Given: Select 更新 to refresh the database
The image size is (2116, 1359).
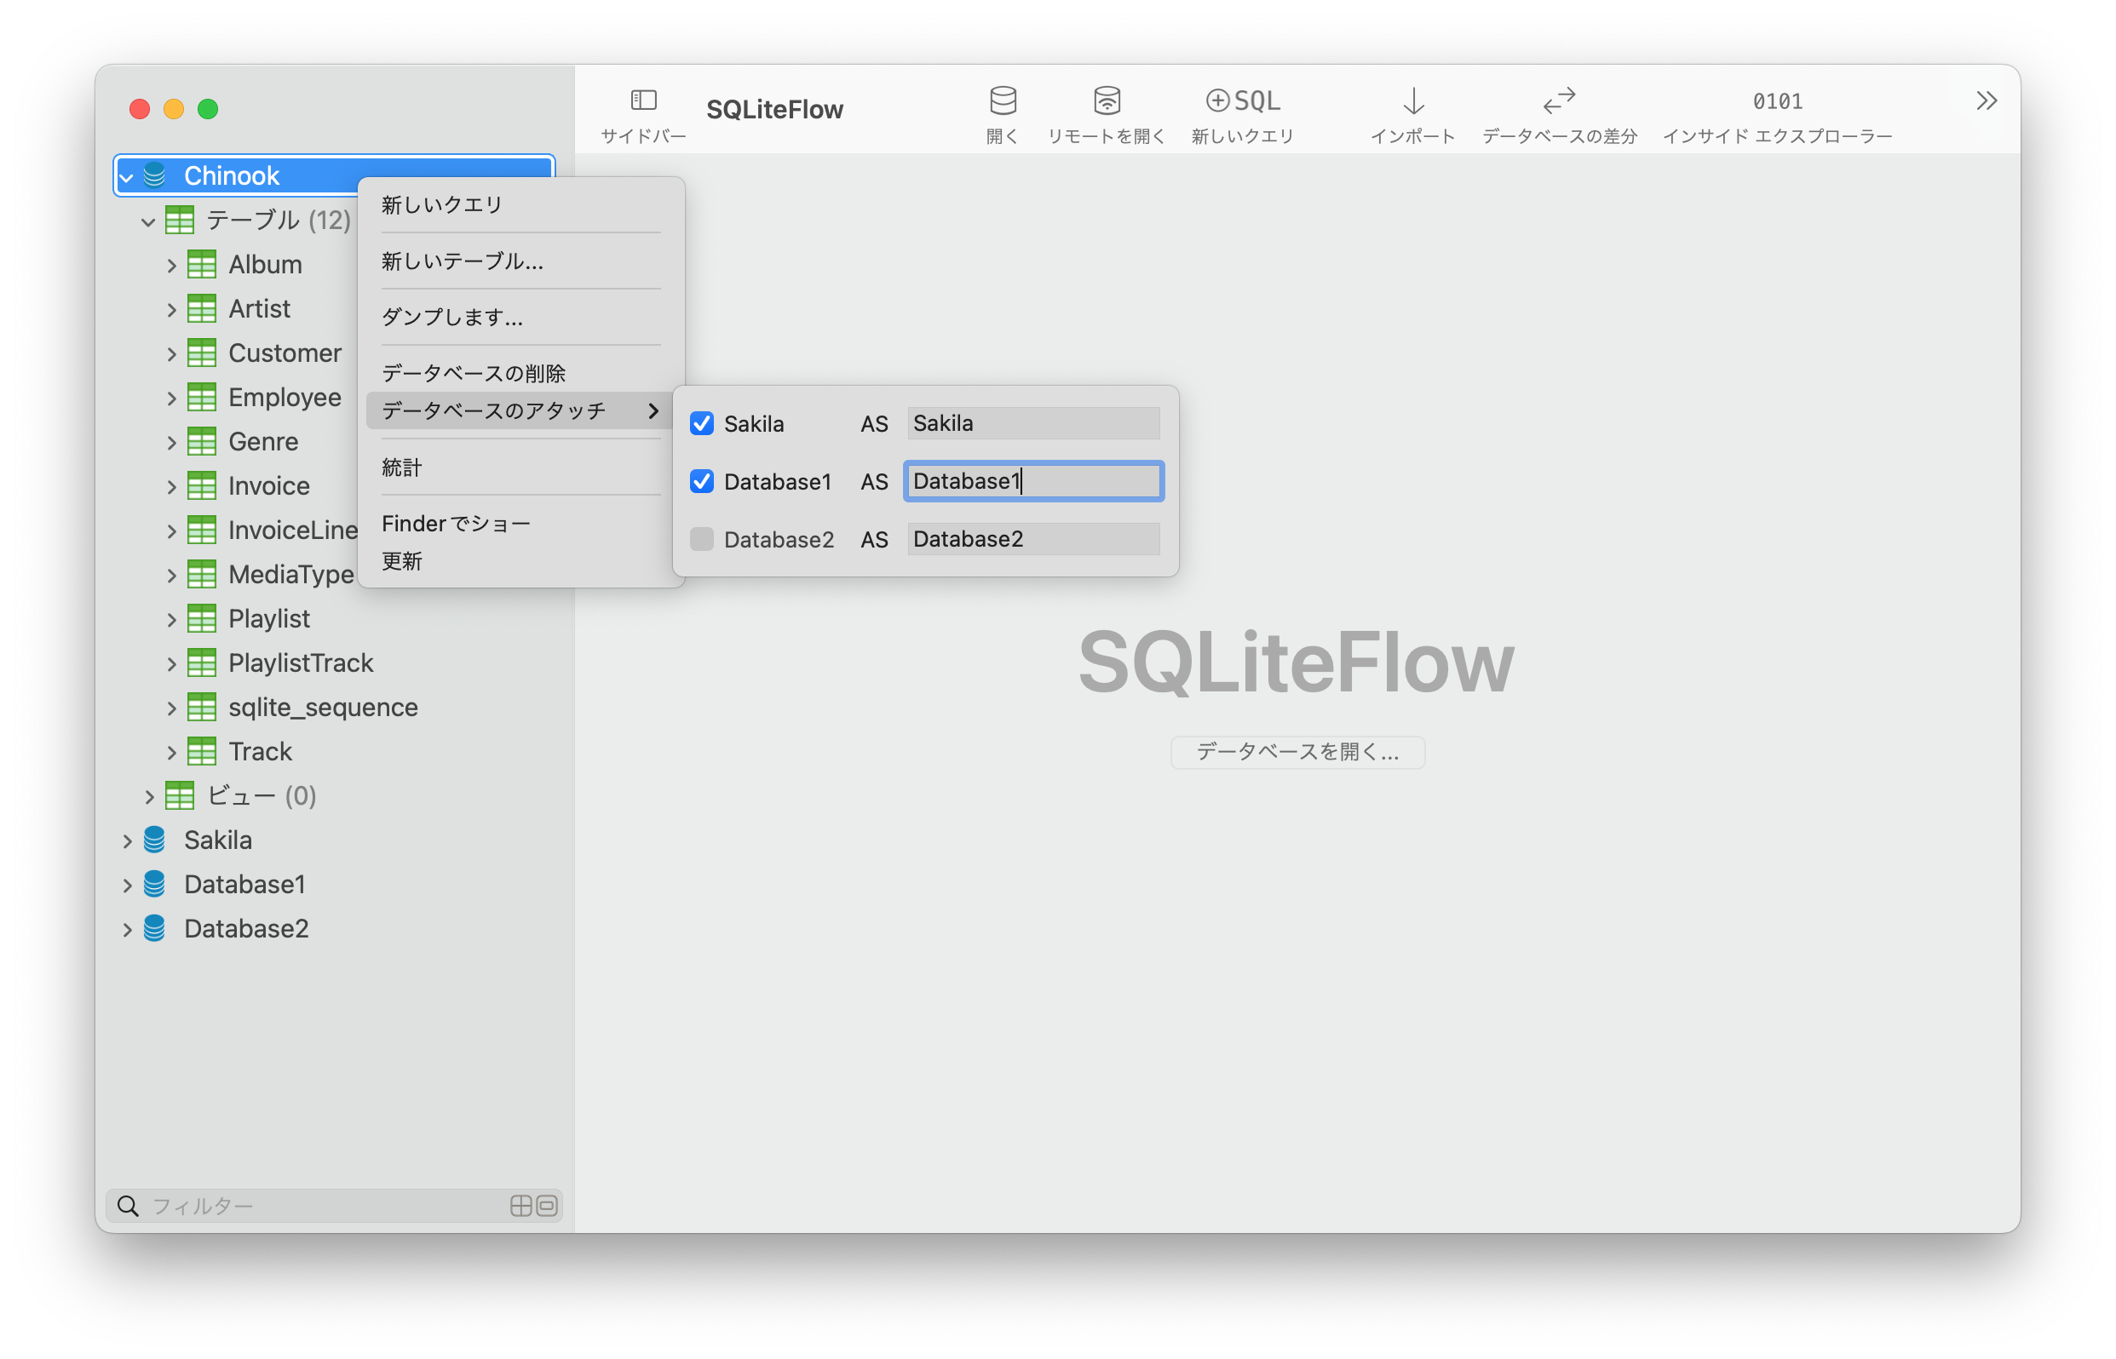Looking at the screenshot, I should tap(520, 560).
